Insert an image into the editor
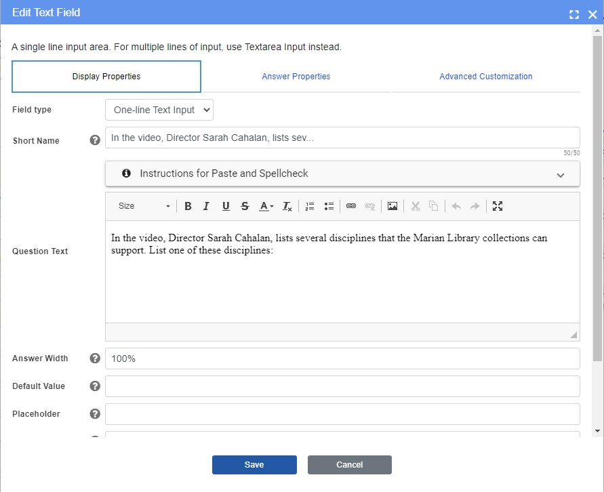Screen dimensions: 604x492 (x=392, y=206)
